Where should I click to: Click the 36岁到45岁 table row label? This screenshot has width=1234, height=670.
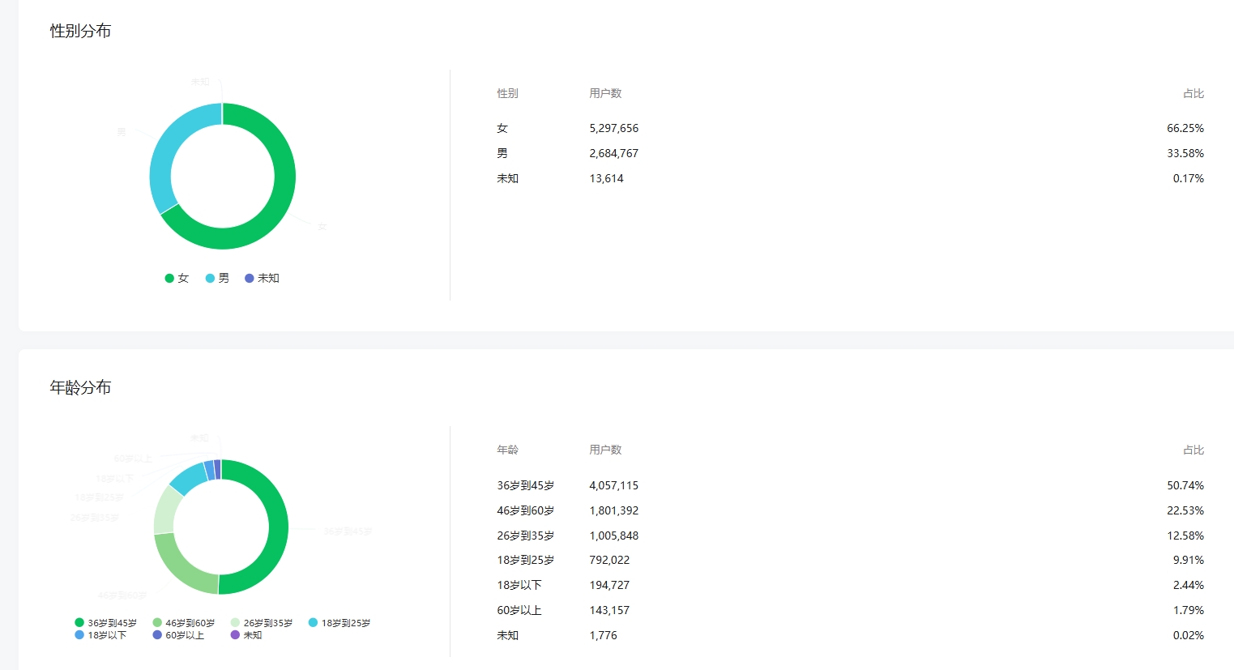tap(526, 485)
